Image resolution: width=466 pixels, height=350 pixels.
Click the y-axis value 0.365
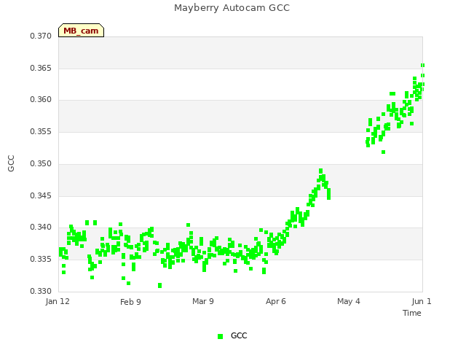click(x=41, y=68)
